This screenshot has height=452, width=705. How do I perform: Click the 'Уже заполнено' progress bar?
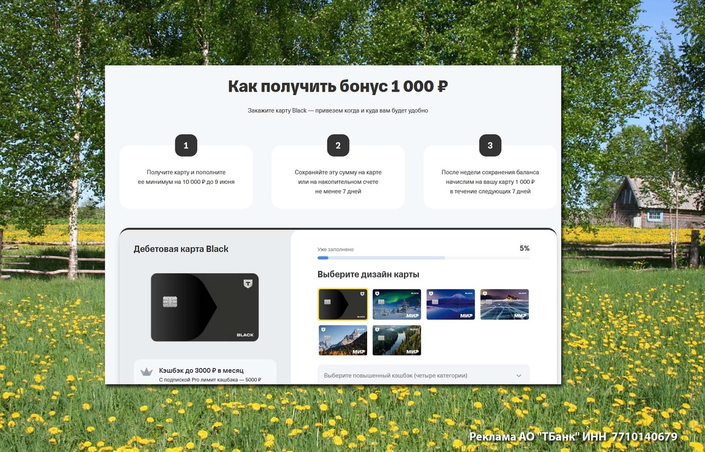pos(424,258)
